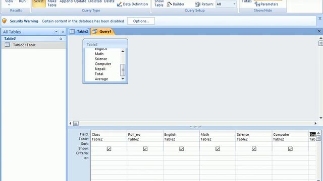Image resolution: width=323 pixels, height=181 pixels.
Task: Click scroll down arrow of upper design pane
Action: click(321, 118)
